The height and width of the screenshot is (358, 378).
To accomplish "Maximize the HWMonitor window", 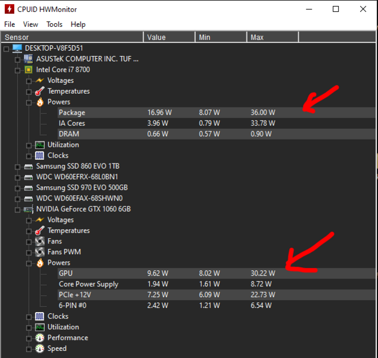I will pyautogui.click(x=336, y=9).
